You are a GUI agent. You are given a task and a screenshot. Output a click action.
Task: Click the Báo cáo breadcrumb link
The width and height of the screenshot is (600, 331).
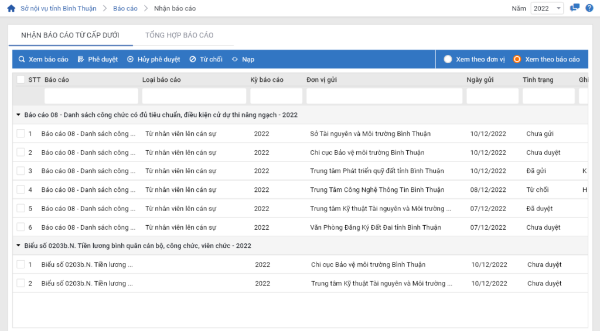(x=125, y=9)
